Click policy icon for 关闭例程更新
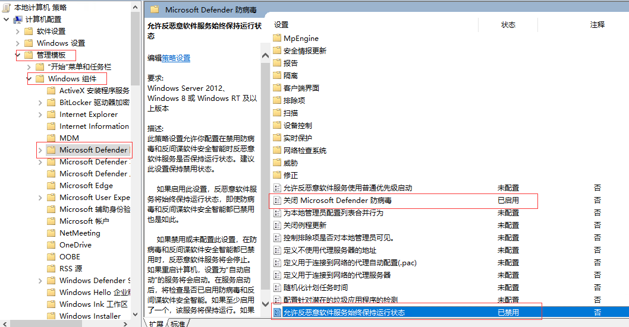The image size is (629, 327). tap(277, 225)
